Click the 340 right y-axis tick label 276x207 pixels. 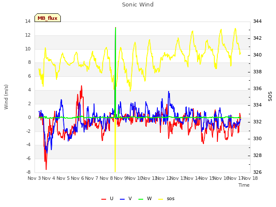pos(257,55)
